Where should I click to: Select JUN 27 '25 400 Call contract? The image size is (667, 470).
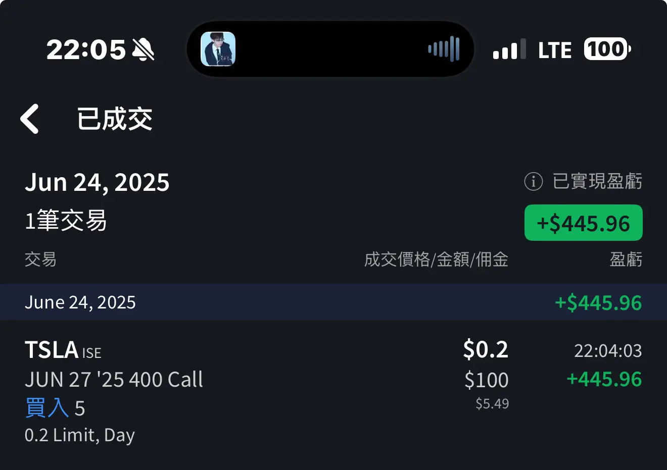tap(114, 380)
